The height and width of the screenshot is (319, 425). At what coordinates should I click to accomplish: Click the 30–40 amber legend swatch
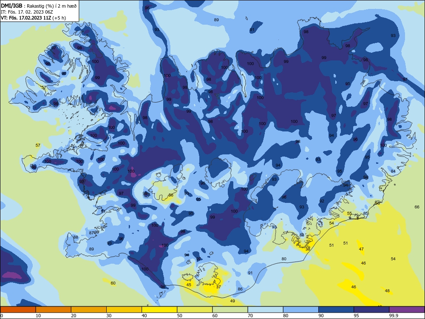click(124, 310)
